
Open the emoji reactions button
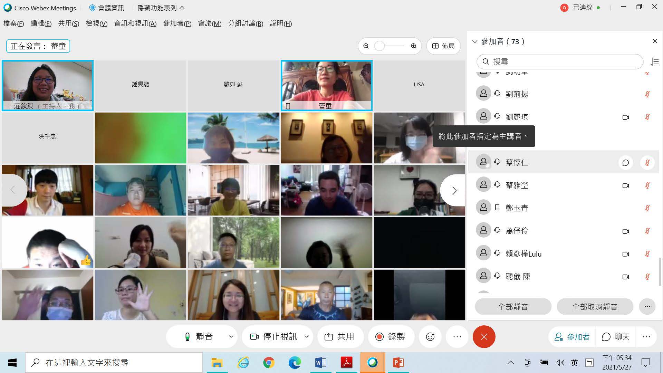point(430,337)
